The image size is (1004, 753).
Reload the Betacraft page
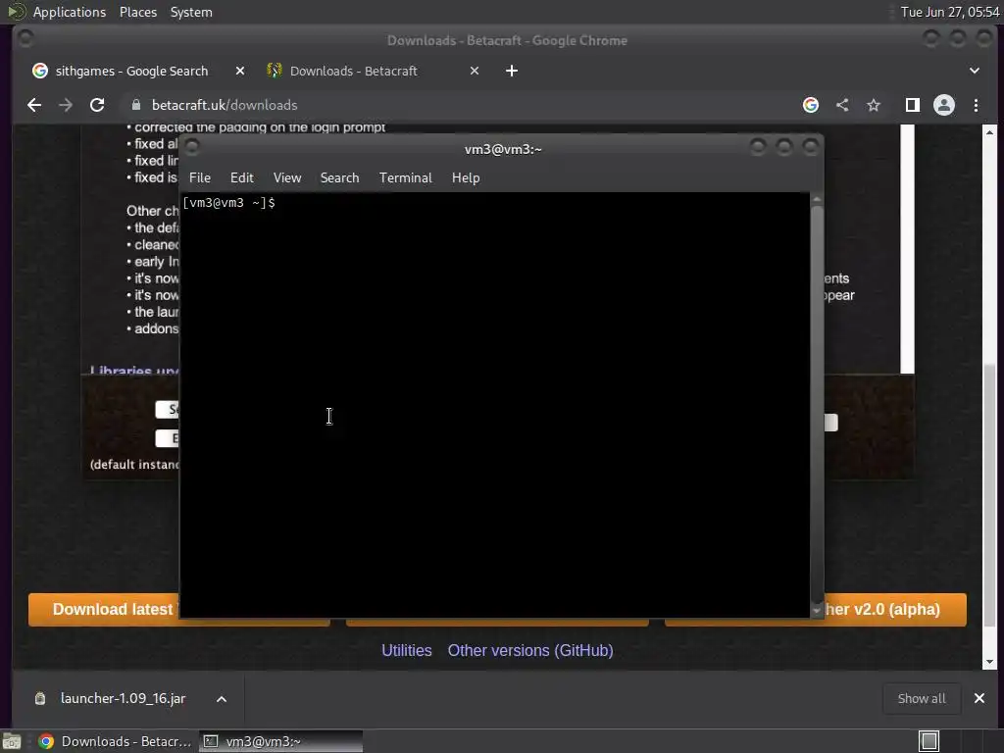(97, 105)
